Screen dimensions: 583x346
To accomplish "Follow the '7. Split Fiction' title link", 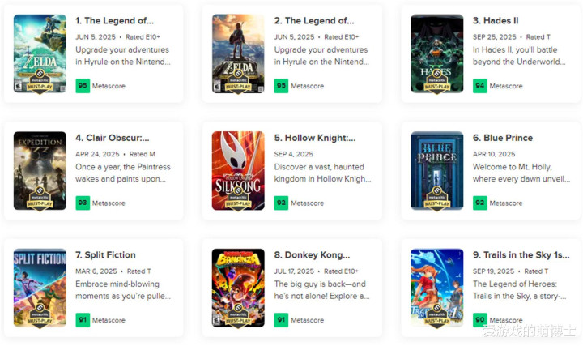I will [x=106, y=255].
